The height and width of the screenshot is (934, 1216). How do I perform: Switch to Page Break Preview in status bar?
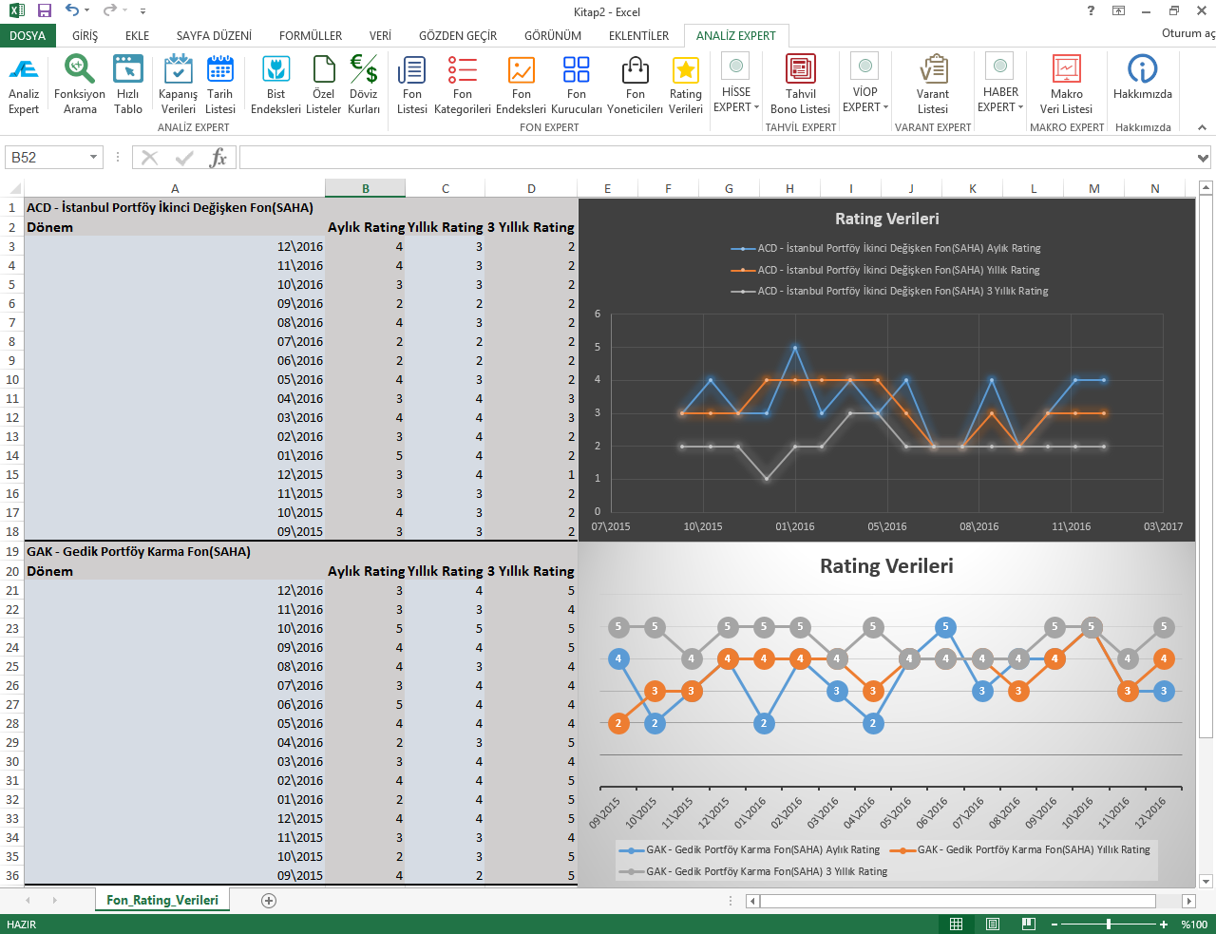pos(1029,924)
